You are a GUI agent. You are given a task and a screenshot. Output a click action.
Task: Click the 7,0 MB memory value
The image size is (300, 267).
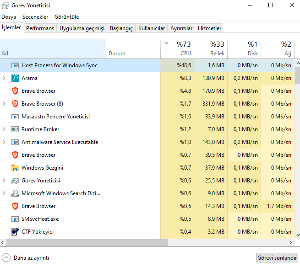pos(216,129)
